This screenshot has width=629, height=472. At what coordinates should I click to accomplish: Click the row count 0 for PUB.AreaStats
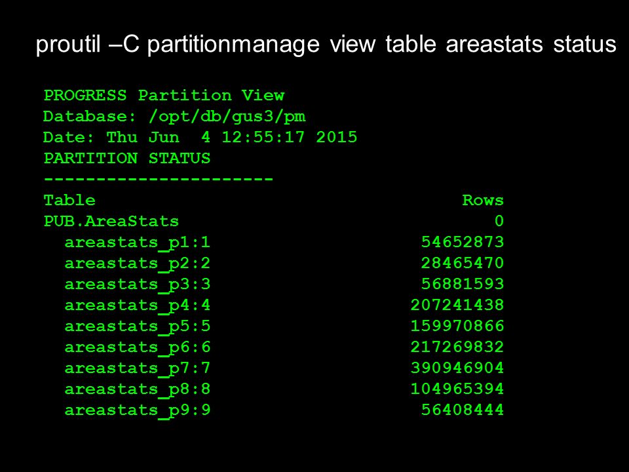(x=499, y=221)
